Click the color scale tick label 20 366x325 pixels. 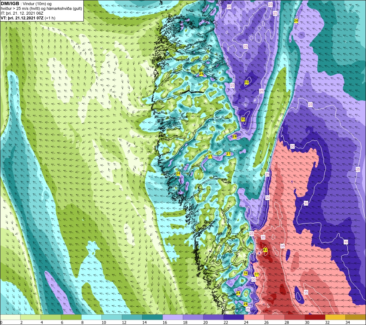(205, 322)
